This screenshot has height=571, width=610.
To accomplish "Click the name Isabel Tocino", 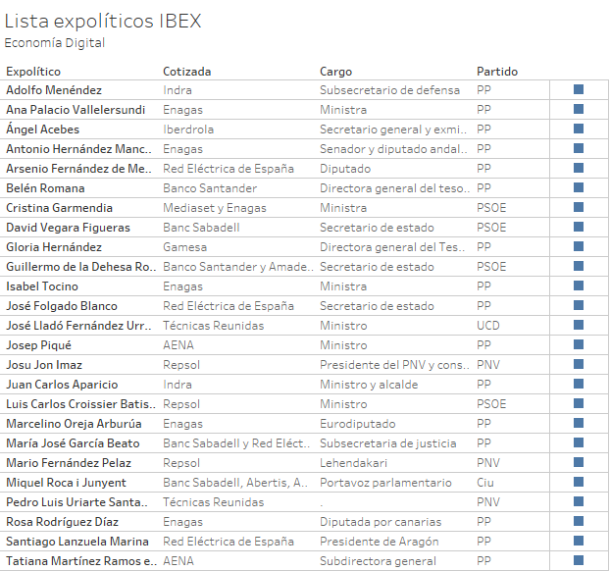I will click(42, 286).
